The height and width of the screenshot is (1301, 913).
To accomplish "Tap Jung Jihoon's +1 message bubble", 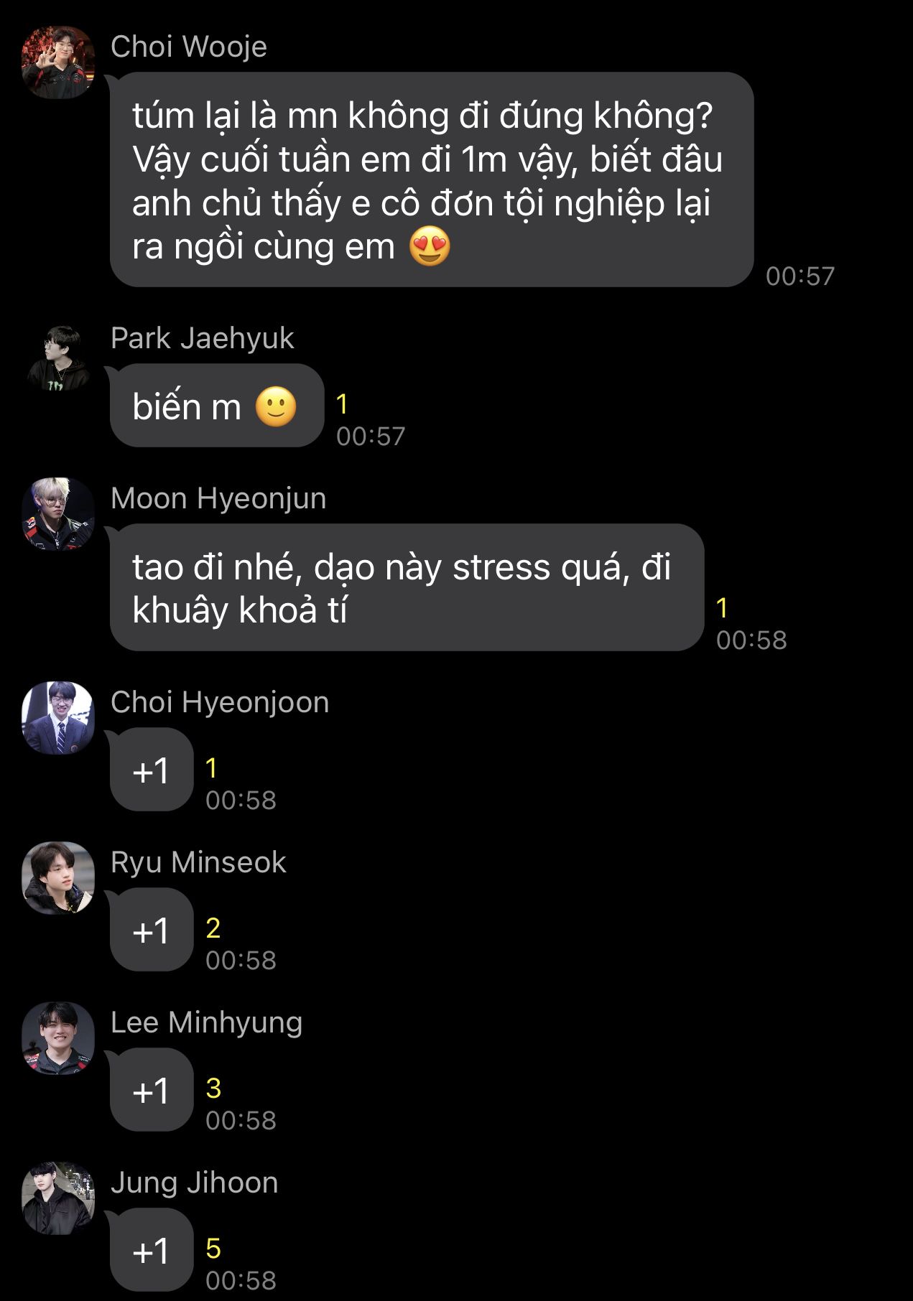I will 151,1250.
